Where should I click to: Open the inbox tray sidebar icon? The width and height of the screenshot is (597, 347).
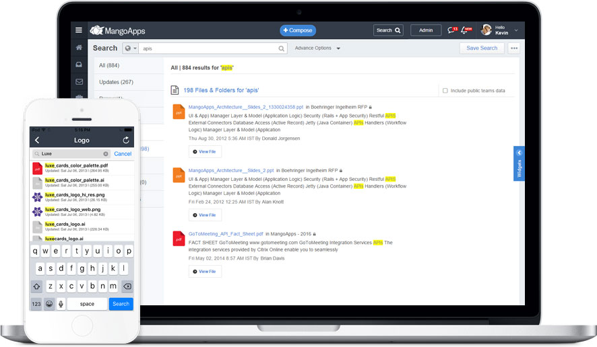pyautogui.click(x=79, y=65)
